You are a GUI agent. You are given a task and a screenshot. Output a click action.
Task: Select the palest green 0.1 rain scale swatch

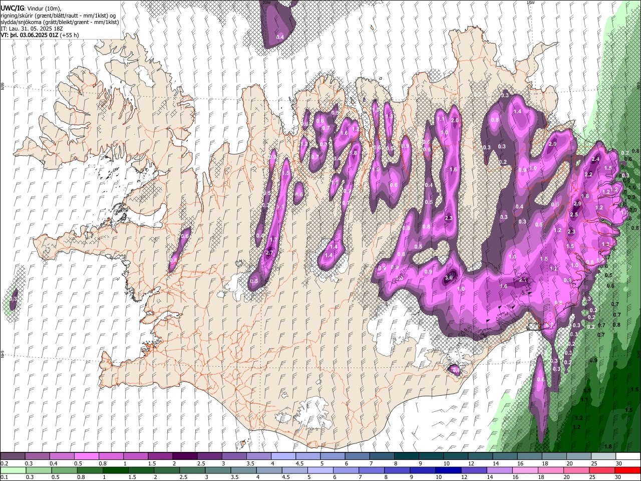[x=13, y=470]
